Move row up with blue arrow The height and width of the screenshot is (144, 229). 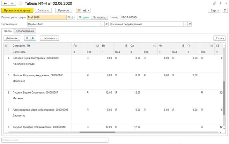point(27,38)
